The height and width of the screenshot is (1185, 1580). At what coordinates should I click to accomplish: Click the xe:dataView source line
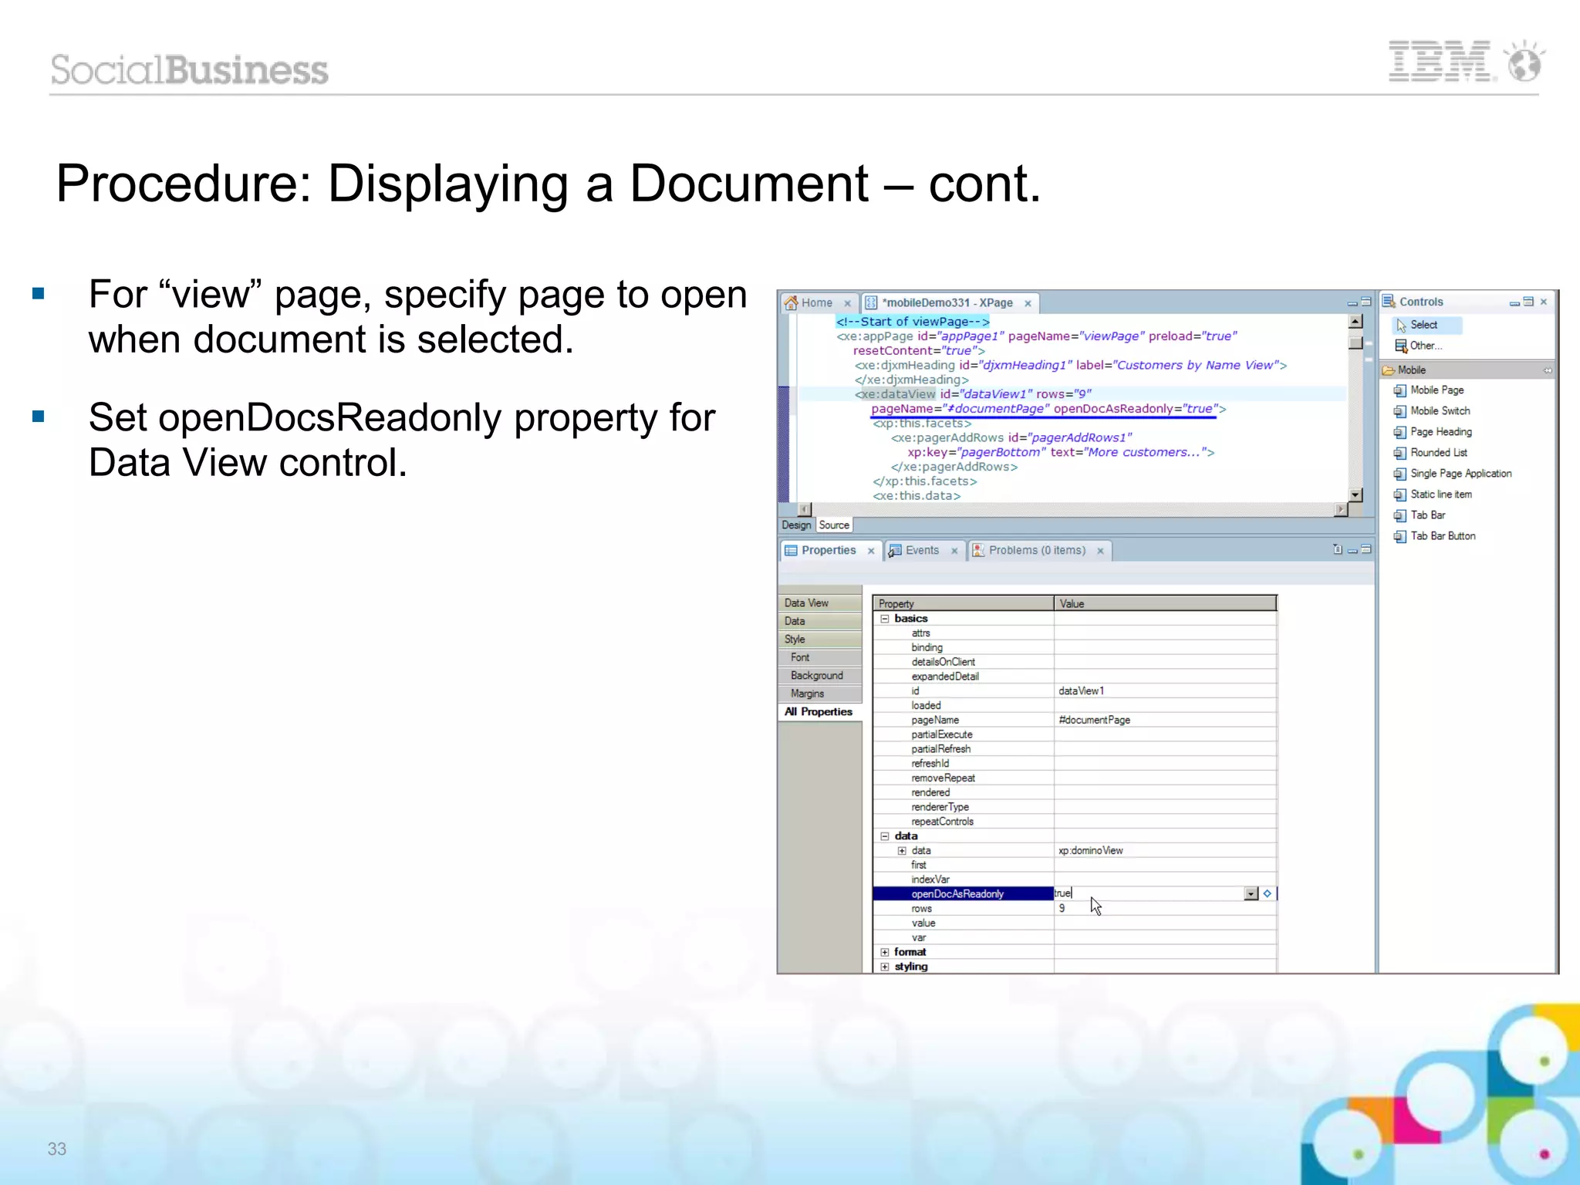coord(974,394)
